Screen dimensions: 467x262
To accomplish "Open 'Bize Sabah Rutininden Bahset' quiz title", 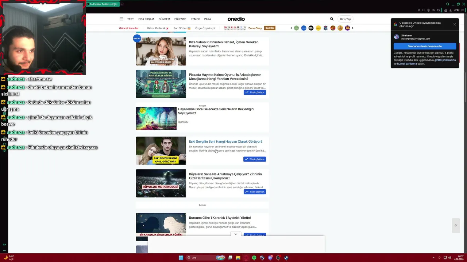I will pyautogui.click(x=224, y=44).
